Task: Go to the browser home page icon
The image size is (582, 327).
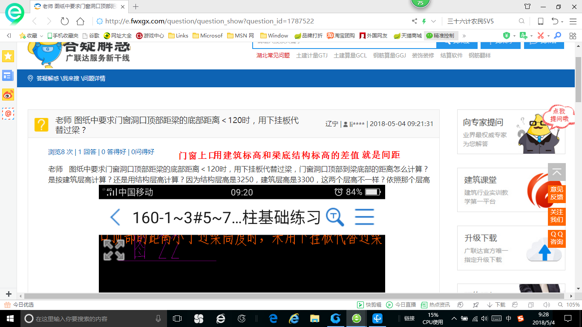Action: pos(80,21)
